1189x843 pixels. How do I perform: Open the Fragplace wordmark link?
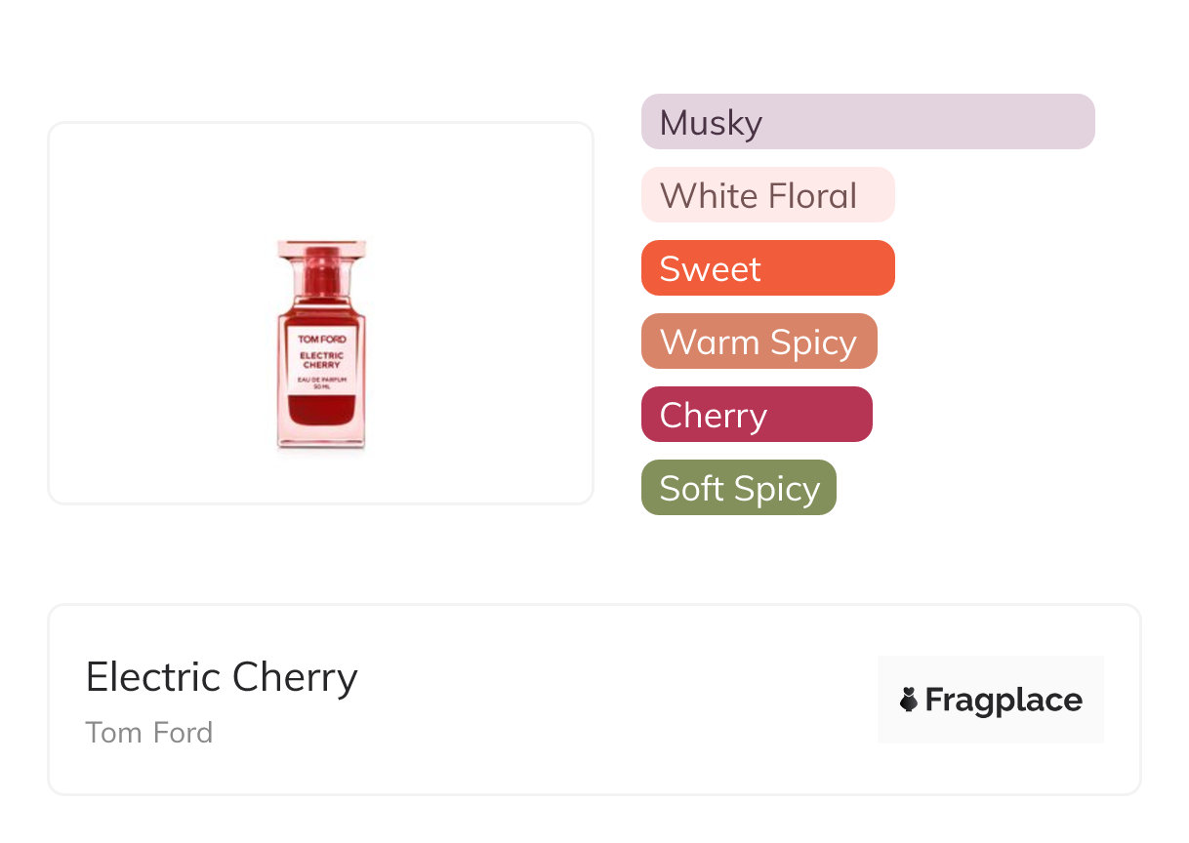tap(1003, 701)
